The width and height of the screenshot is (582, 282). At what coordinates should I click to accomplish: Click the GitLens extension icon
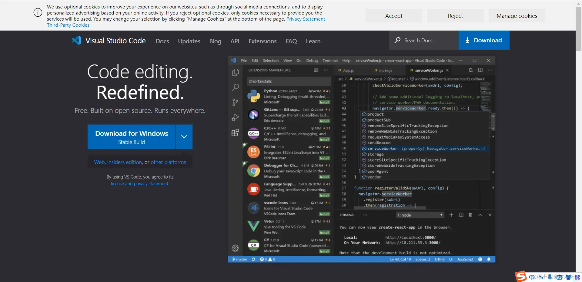pos(254,115)
